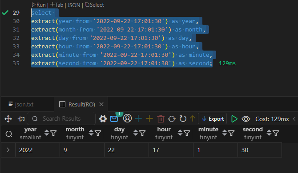Click the teal plus add row icon
The width and height of the screenshot is (298, 173).
click(x=138, y=118)
